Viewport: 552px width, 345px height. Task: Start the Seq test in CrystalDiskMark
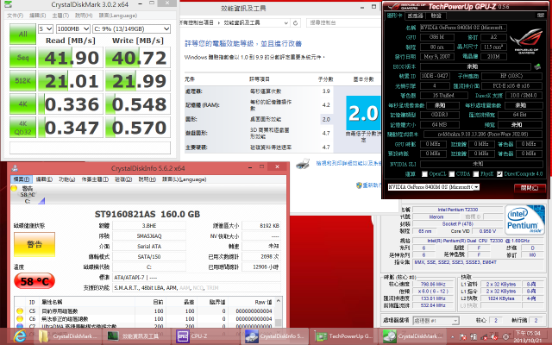22,58
